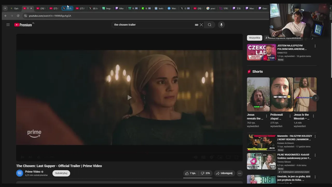Open menu for 'Próbowali złapać' short
The width and height of the screenshot is (332, 187).
coord(290,116)
